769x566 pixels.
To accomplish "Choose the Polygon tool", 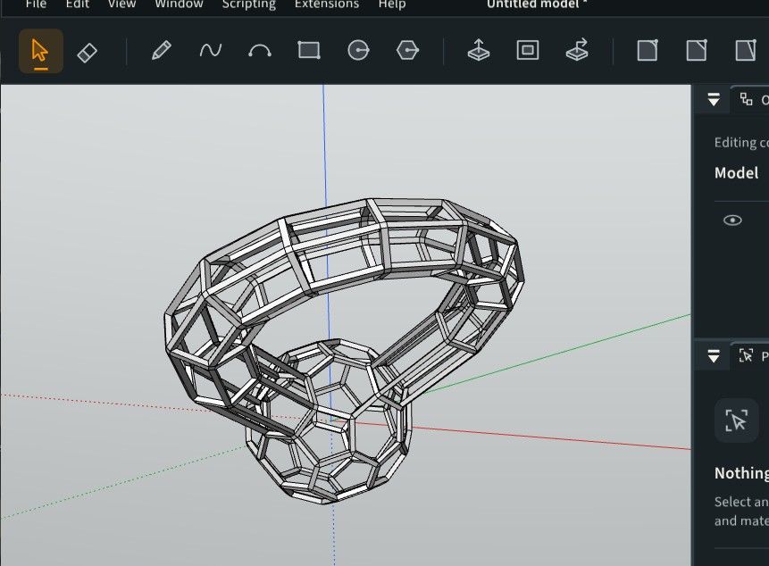I will pyautogui.click(x=407, y=51).
